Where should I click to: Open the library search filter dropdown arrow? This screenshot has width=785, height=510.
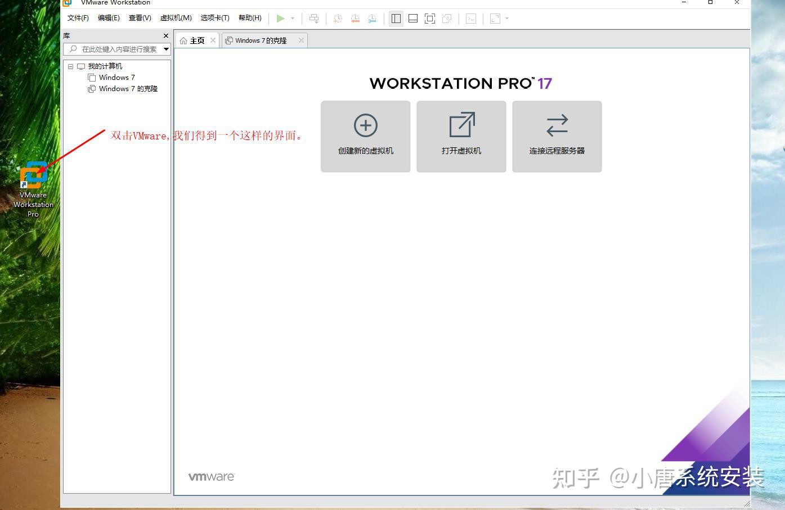coord(167,49)
